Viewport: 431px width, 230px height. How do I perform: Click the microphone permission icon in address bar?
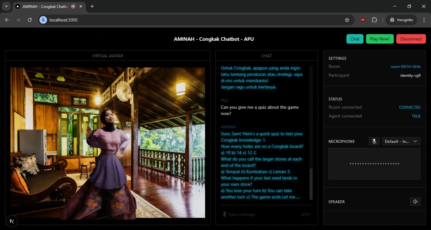43,20
